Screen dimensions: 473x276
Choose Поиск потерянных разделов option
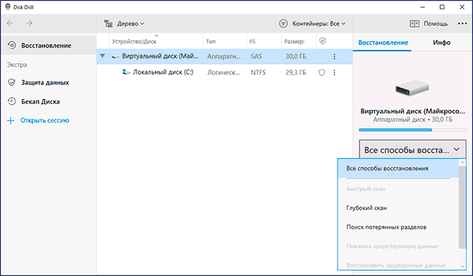398,227
